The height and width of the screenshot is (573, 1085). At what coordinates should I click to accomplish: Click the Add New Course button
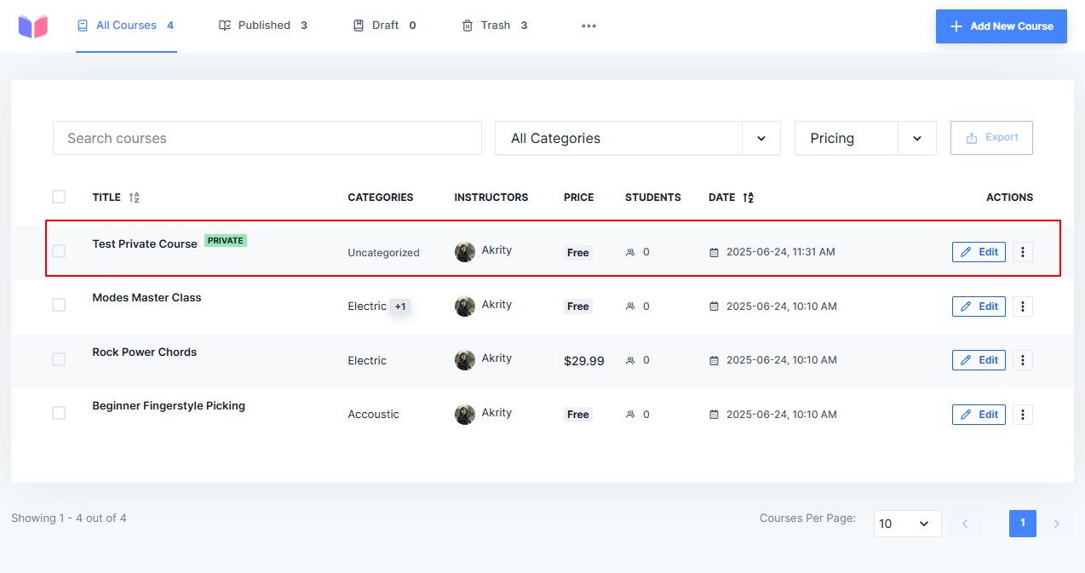[x=1002, y=26]
